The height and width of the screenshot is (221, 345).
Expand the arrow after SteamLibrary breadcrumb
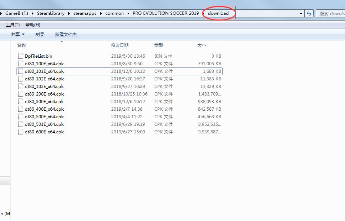point(68,14)
